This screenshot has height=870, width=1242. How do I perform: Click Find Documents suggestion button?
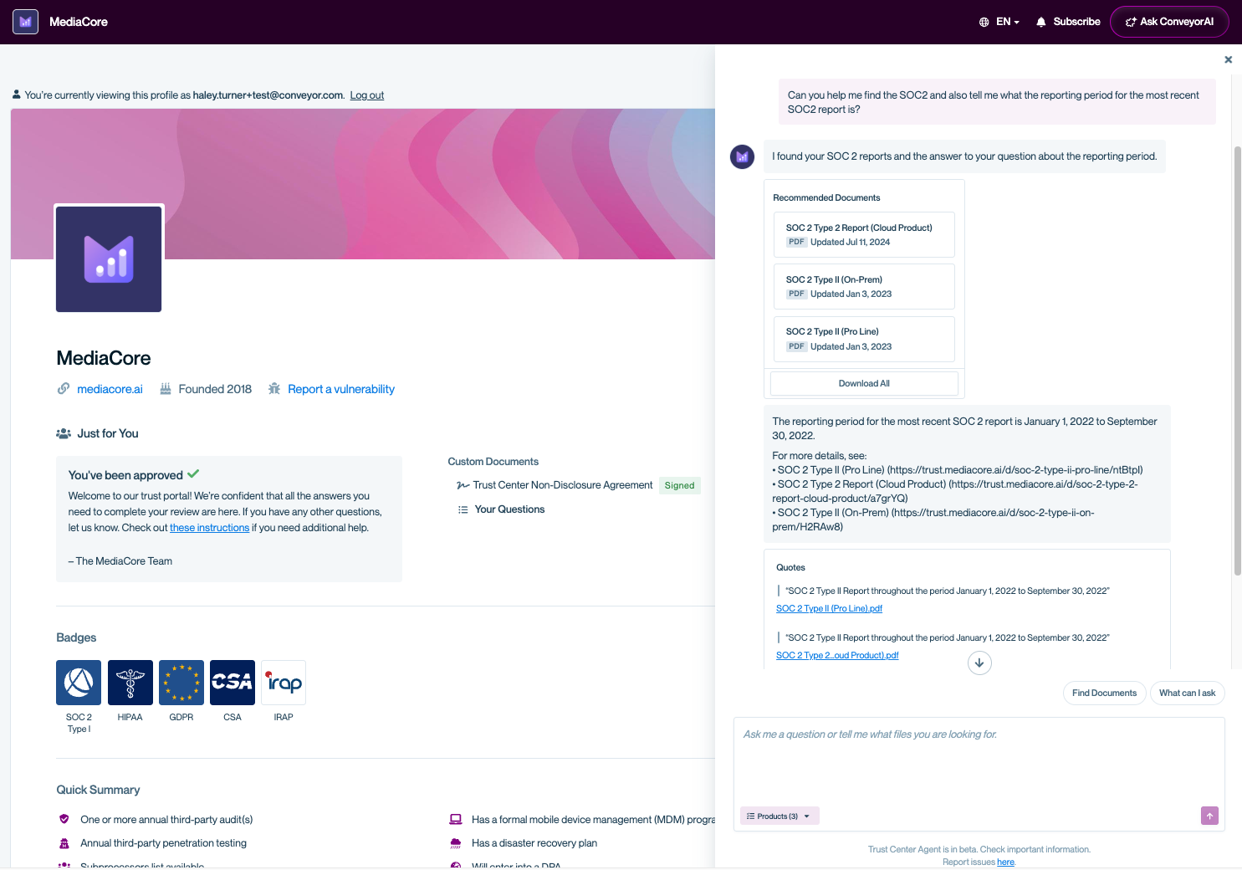[1104, 693]
